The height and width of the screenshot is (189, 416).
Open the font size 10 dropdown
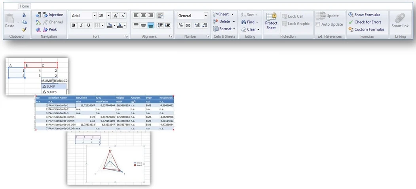108,16
